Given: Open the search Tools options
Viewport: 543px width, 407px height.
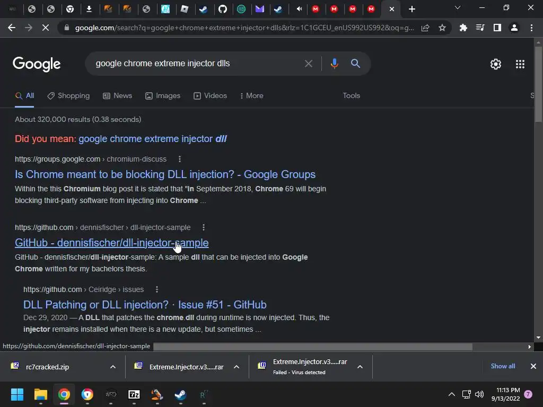Looking at the screenshot, I should (351, 96).
